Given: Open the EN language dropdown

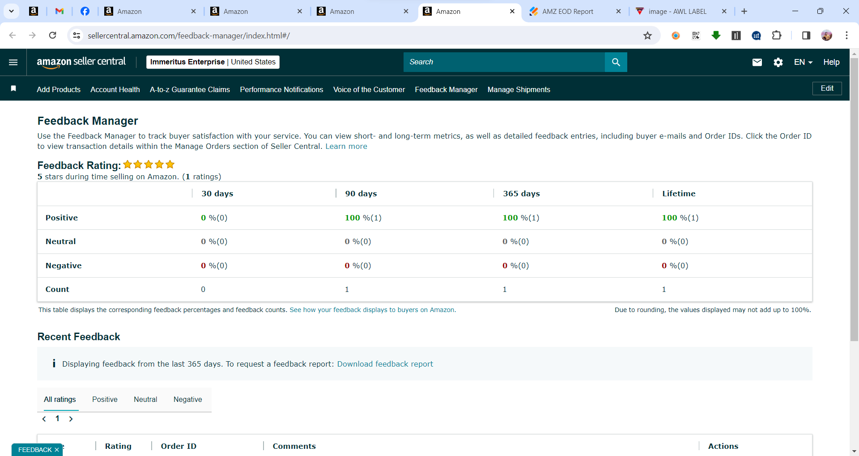Looking at the screenshot, I should click(x=803, y=62).
